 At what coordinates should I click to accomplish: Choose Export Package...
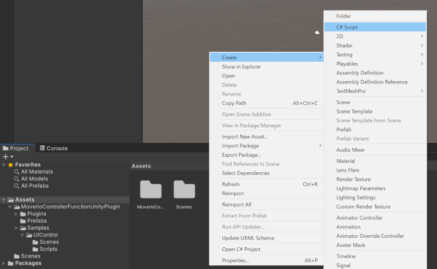(x=267, y=155)
